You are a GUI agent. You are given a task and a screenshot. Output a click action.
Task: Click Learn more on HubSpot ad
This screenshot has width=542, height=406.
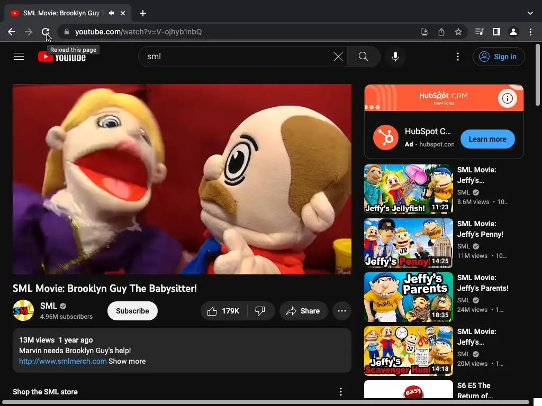[487, 139]
